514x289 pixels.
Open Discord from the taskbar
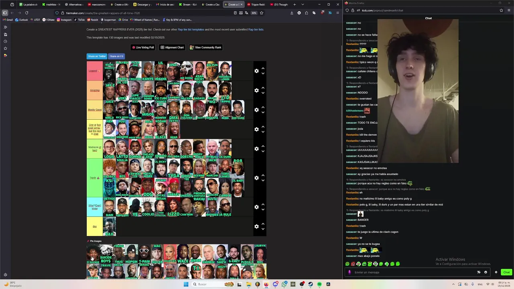click(x=275, y=284)
